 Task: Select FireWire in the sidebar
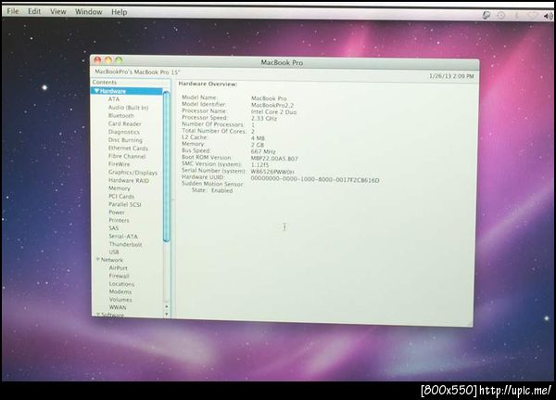coord(120,164)
